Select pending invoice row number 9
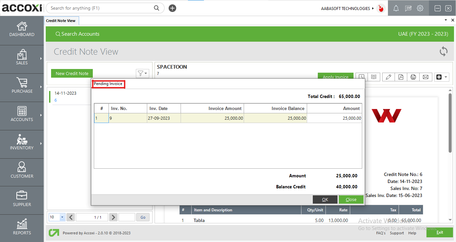The width and height of the screenshot is (456, 242). [x=128, y=118]
